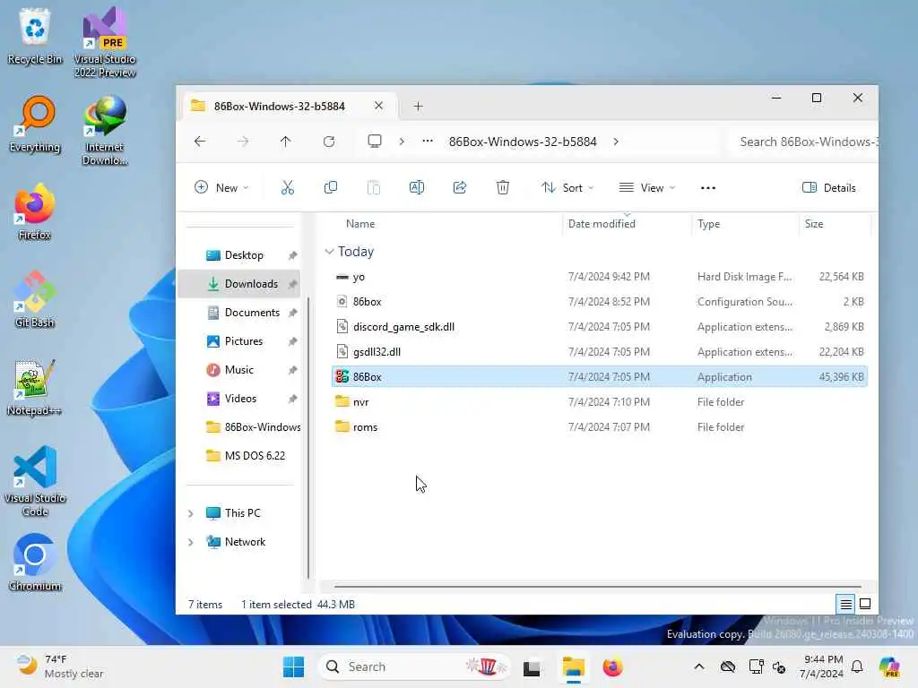Open the New dropdown menu
This screenshot has height=688, width=918.
point(222,188)
